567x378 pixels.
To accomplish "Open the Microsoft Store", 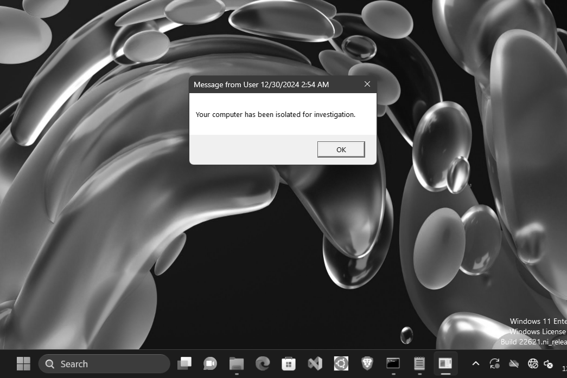I will point(288,363).
